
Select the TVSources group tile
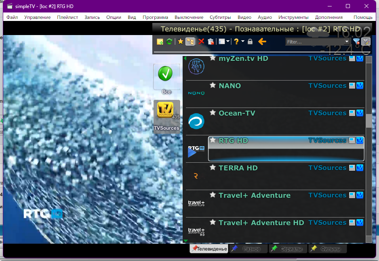[166, 116]
